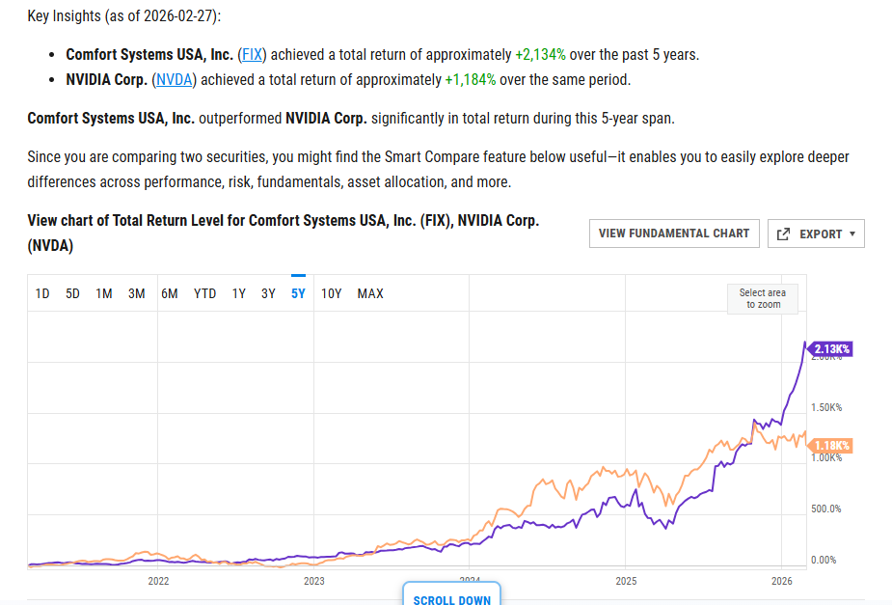Open the FIX ticker link
Screen dimensions: 892x605
click(x=252, y=55)
